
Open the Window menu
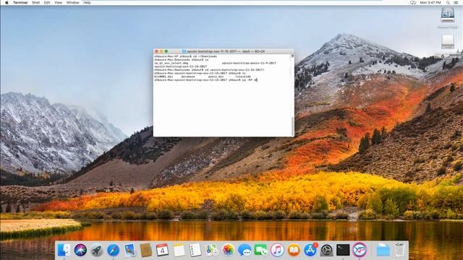tap(72, 2)
